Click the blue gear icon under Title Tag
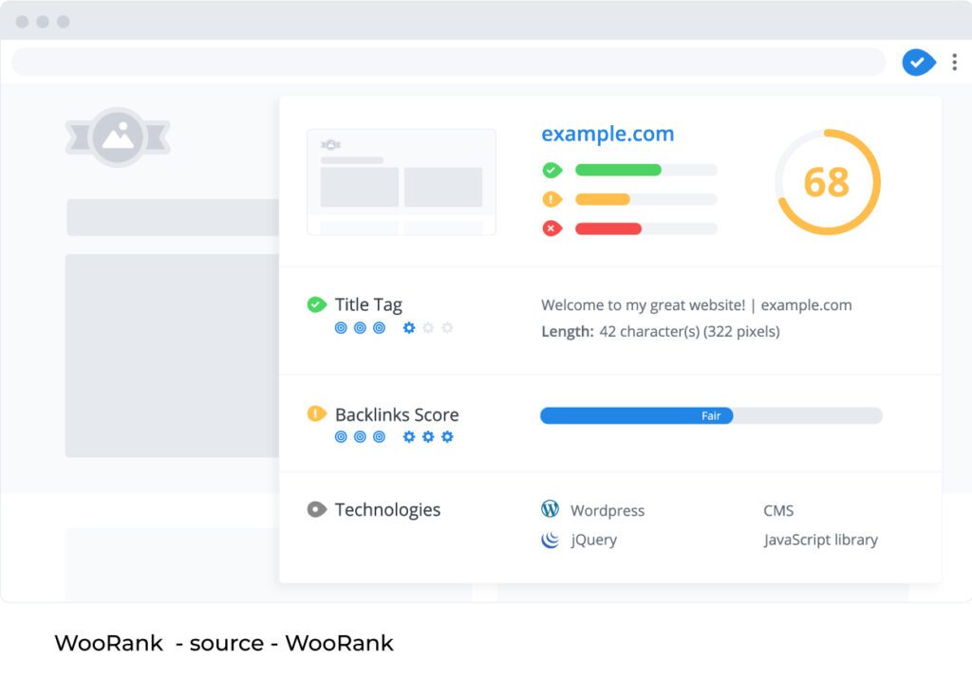972x678 pixels. click(409, 327)
